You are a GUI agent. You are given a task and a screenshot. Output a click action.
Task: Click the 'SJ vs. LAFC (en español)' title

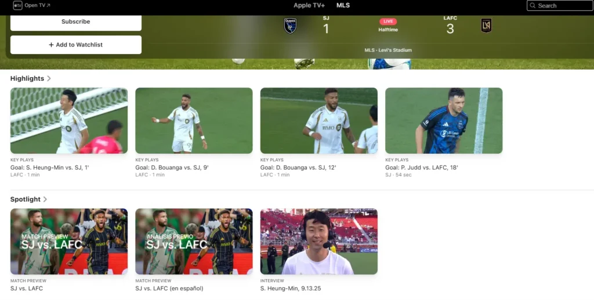(169, 288)
